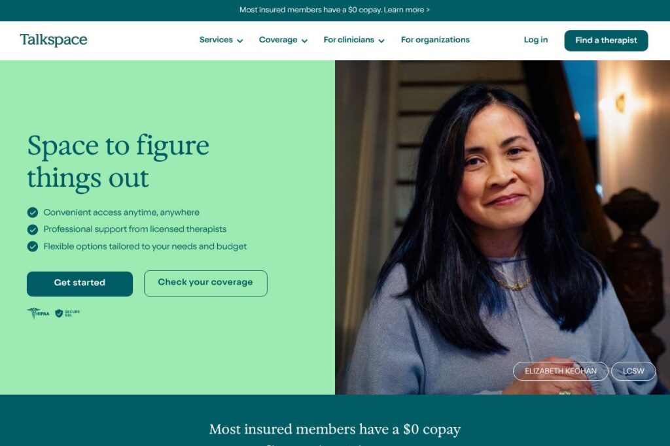Click the Get started button
Screen dimensions: 670x446
coord(79,283)
